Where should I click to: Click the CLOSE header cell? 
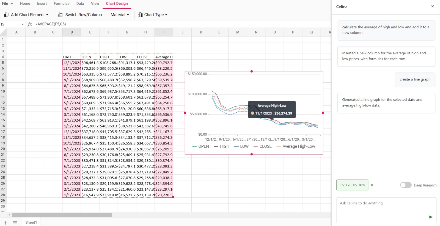(x=145, y=57)
